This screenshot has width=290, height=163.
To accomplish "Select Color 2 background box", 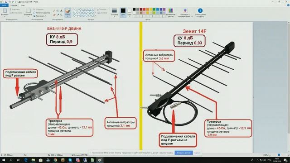I will point(130,12).
